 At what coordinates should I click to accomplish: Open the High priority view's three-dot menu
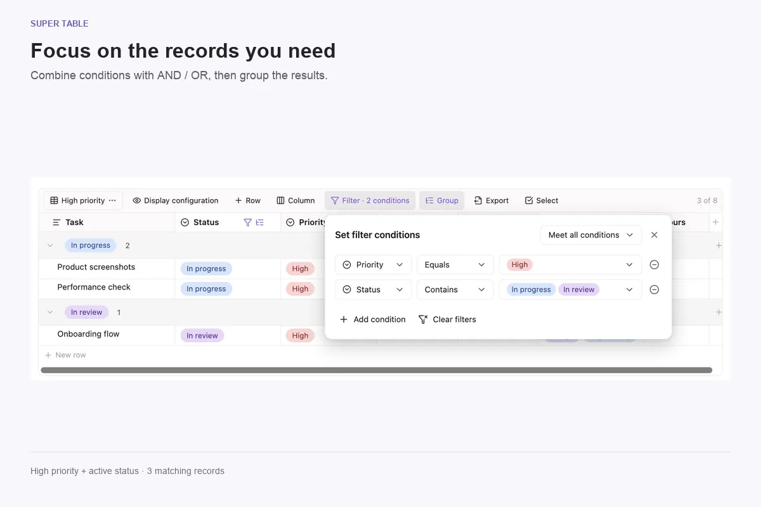click(112, 200)
